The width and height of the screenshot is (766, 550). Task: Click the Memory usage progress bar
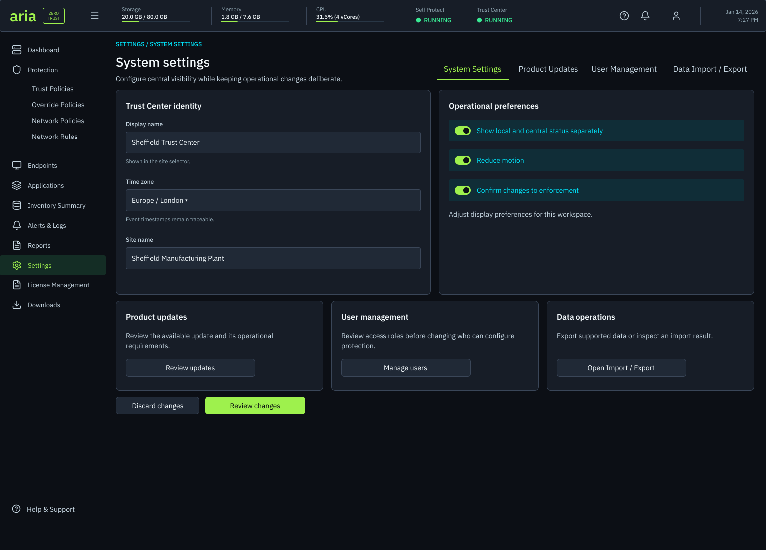point(255,21)
